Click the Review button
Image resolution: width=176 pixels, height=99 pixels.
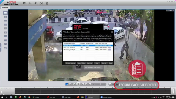89,63
